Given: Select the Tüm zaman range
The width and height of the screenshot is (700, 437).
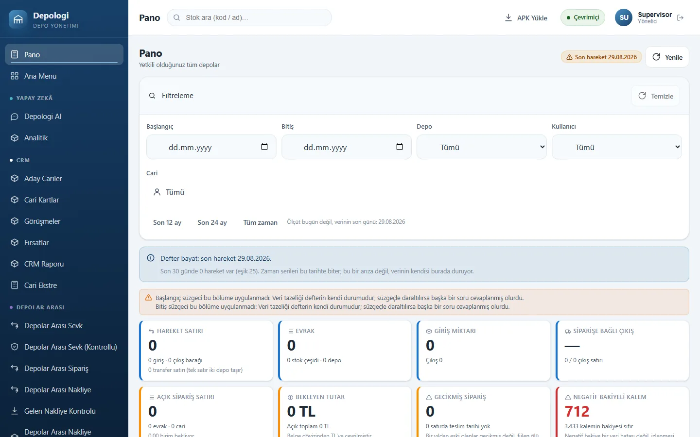Looking at the screenshot, I should click(x=261, y=222).
